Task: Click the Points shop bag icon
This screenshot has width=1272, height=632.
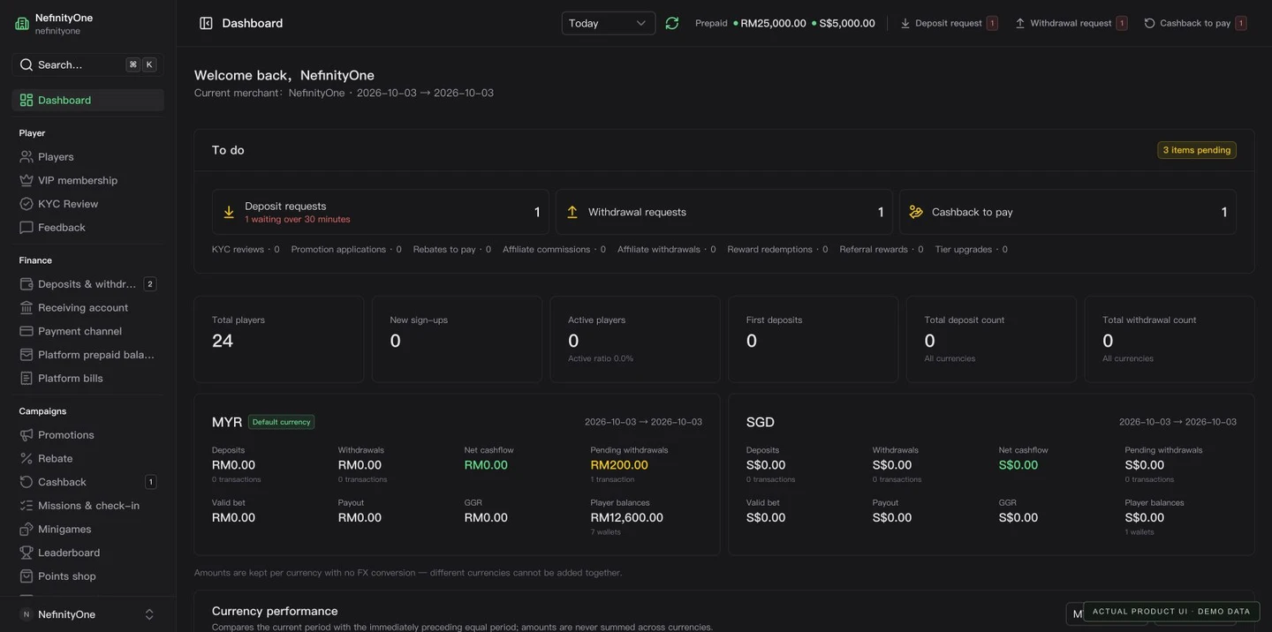Action: point(26,576)
